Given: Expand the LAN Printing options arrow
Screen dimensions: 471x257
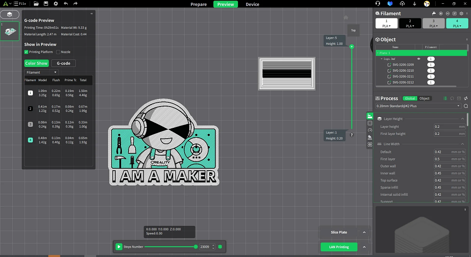Looking at the screenshot, I should pos(364,247).
